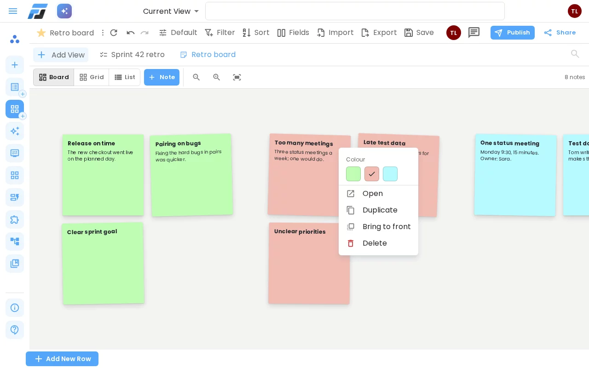
Task: Switch to List view mode
Action: point(125,77)
